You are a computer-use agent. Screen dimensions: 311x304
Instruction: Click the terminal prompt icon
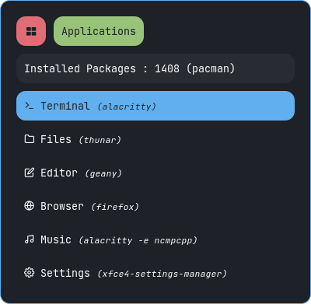(29, 106)
